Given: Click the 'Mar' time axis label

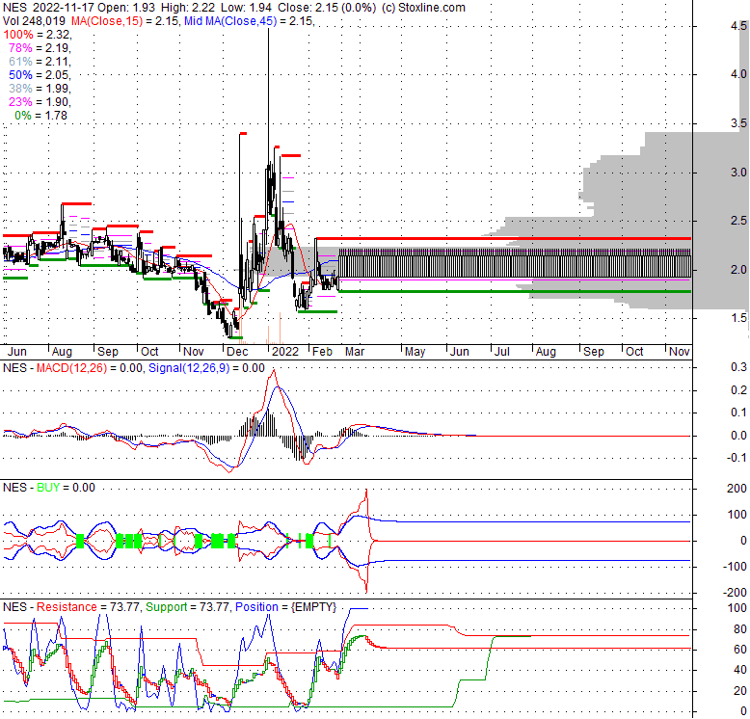Looking at the screenshot, I should [x=355, y=352].
